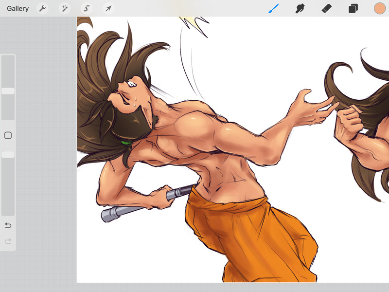Return to the Gallery

click(18, 8)
